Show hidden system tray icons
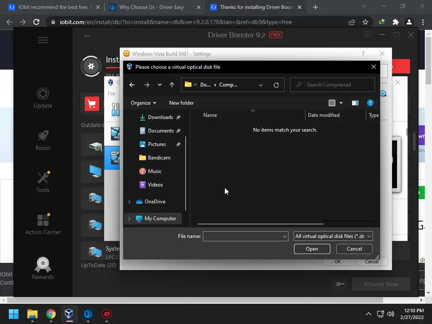432x324 pixels. click(x=368, y=314)
